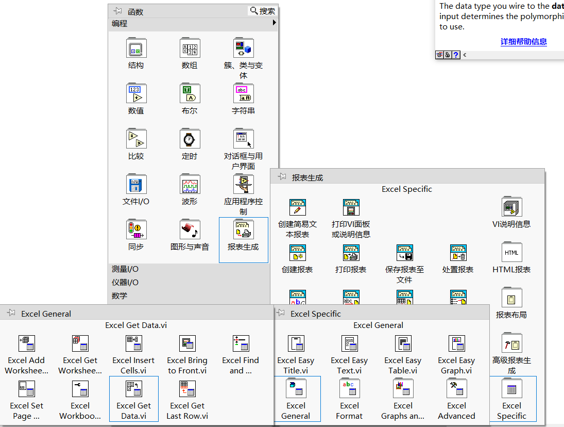The image size is (564, 427).
Task: Select the HTML报表 VI icon
Action: click(x=511, y=252)
